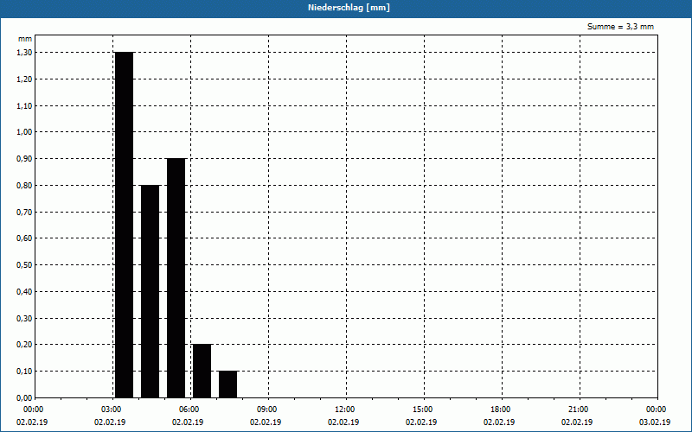Click the 21:00 time axis label

coord(580,410)
